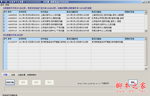The height and width of the screenshot is (96, 150).
Task: Click 山东临沂分拨中心/下车扫描 in row 1408767107
Action: click(53, 31)
